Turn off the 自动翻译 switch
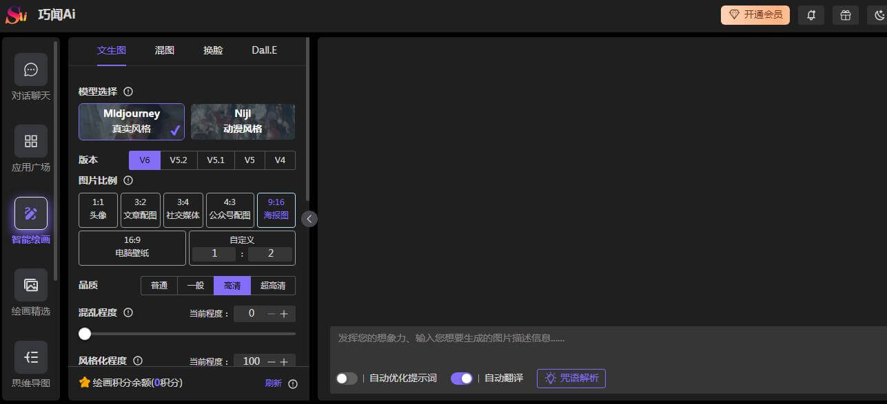 (x=462, y=379)
